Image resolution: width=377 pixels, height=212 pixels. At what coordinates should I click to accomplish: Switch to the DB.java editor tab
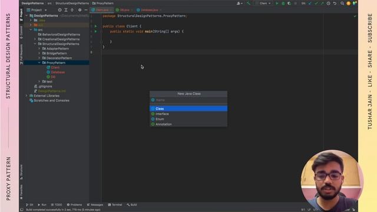(x=124, y=10)
